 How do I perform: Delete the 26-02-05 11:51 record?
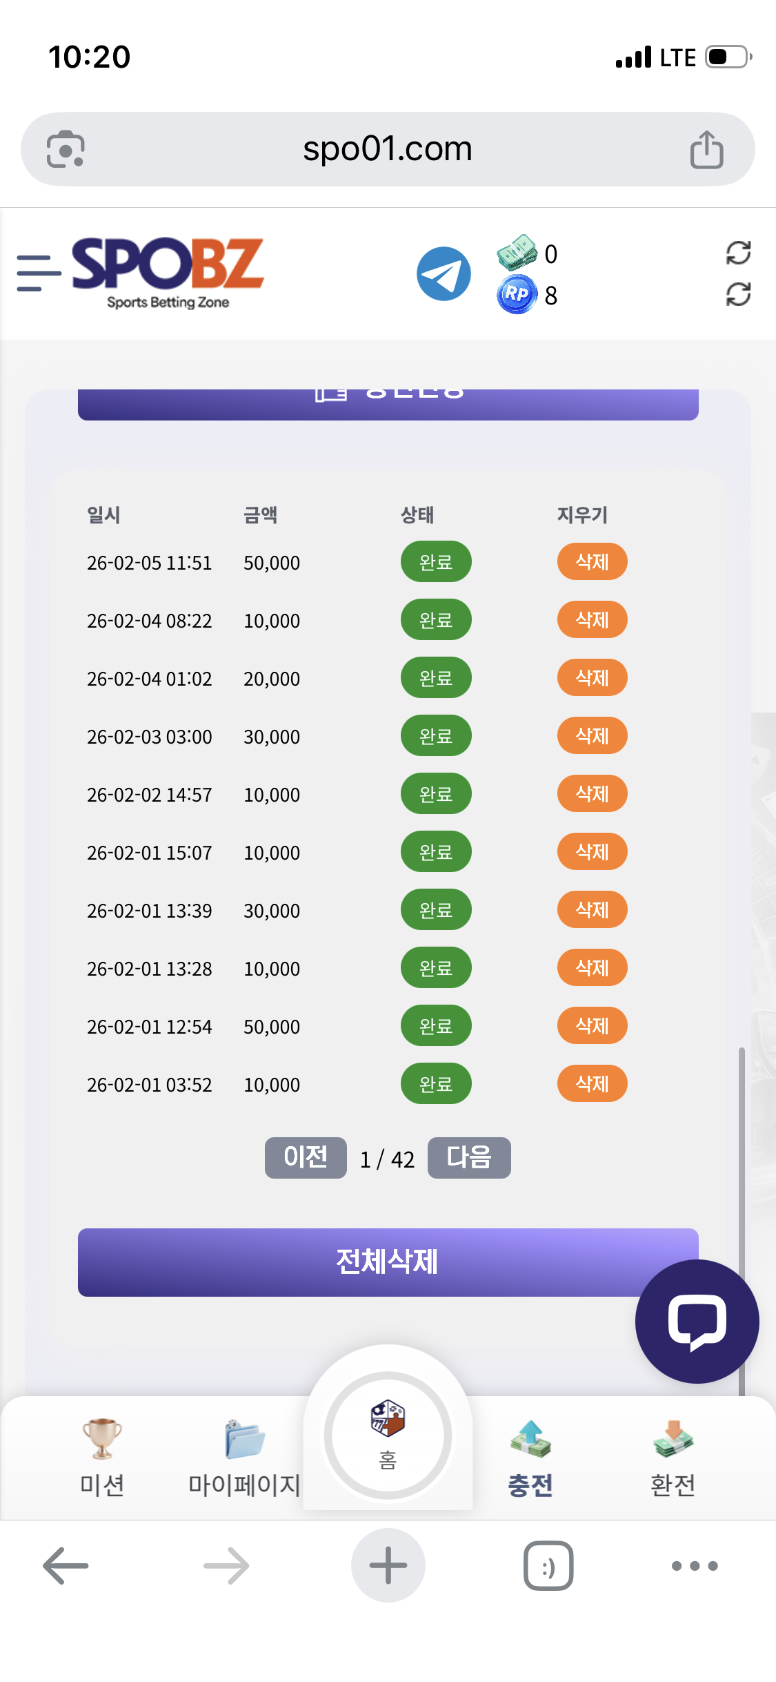592,562
